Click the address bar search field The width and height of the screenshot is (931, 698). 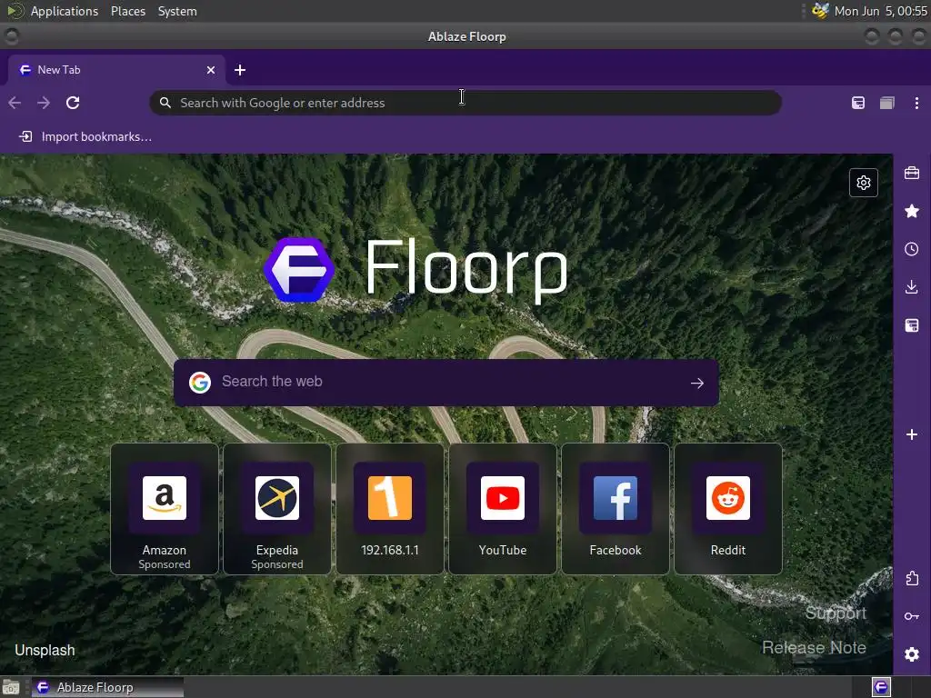tap(465, 103)
